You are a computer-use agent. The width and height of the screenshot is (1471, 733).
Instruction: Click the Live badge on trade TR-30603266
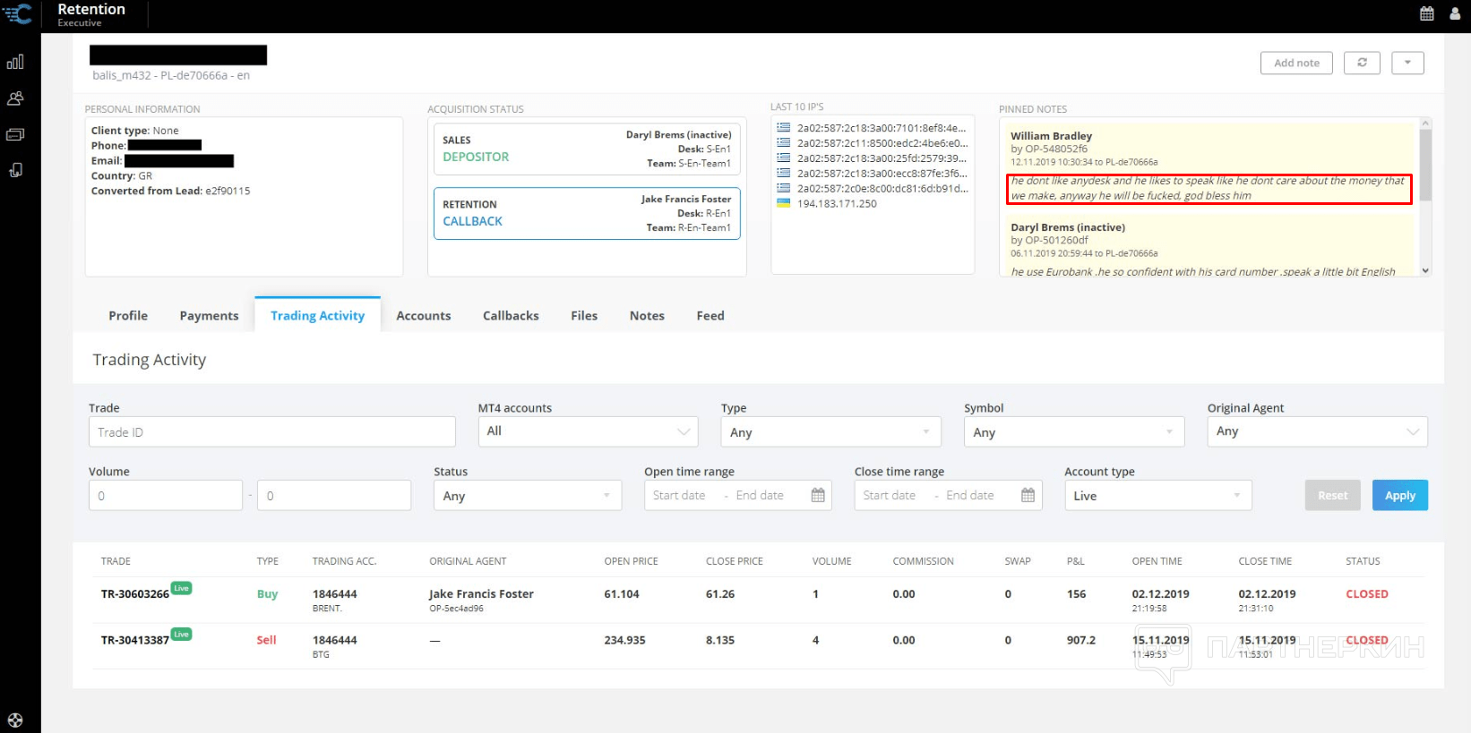(181, 588)
